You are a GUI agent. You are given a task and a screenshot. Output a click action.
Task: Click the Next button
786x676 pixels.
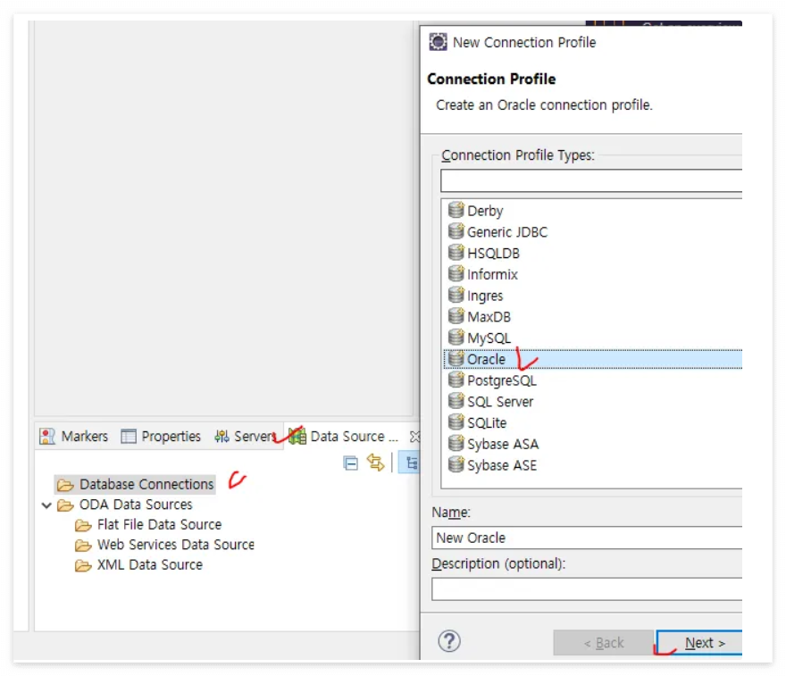pos(699,642)
